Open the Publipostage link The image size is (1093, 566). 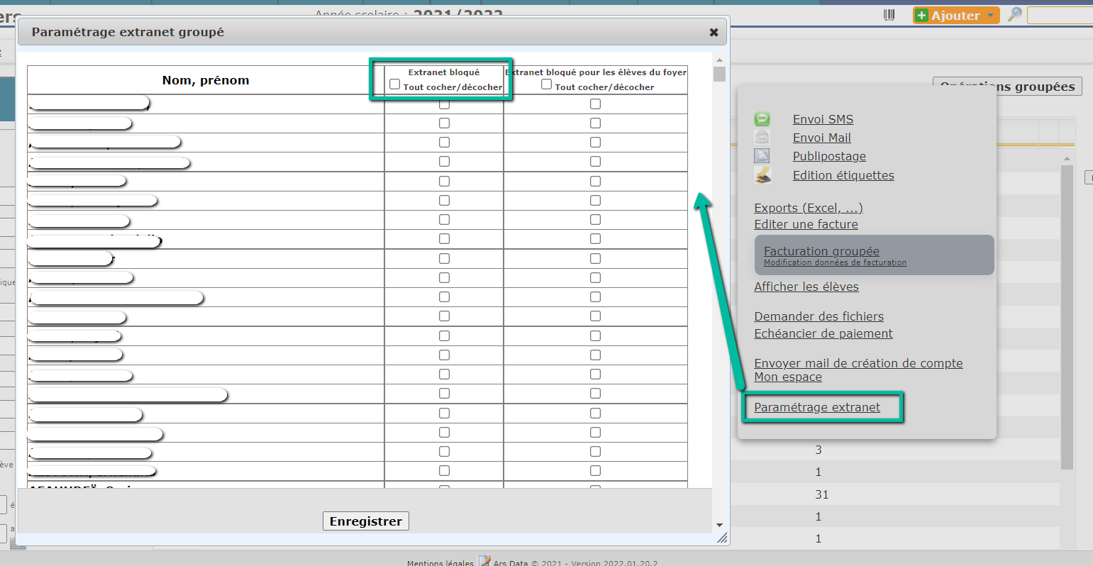(829, 156)
